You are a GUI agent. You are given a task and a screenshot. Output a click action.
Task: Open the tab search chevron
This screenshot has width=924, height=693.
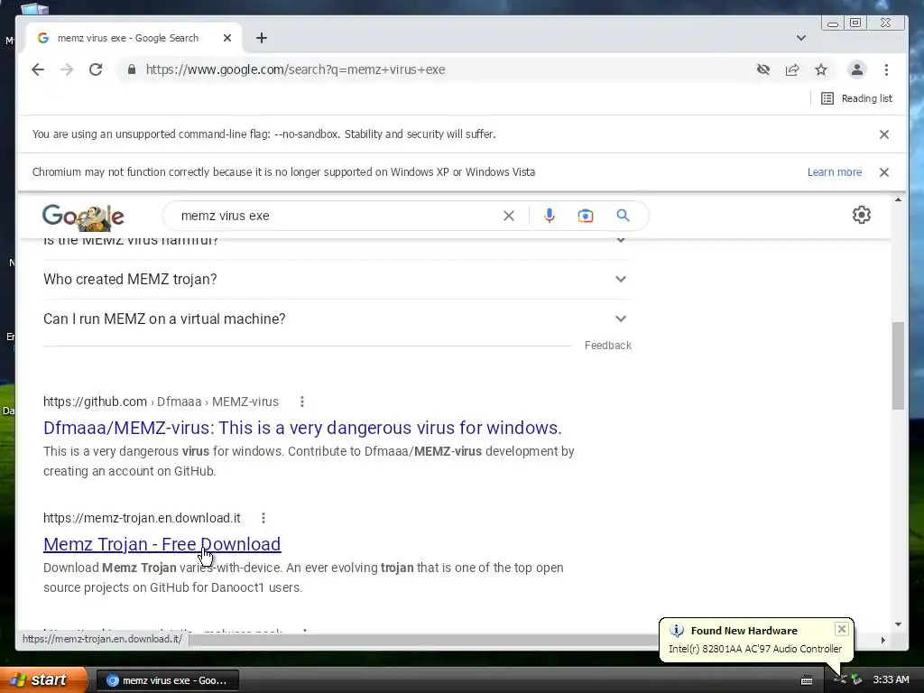pos(801,38)
